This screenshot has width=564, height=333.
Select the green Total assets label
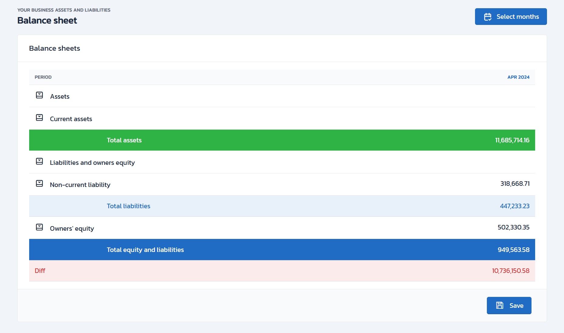124,140
